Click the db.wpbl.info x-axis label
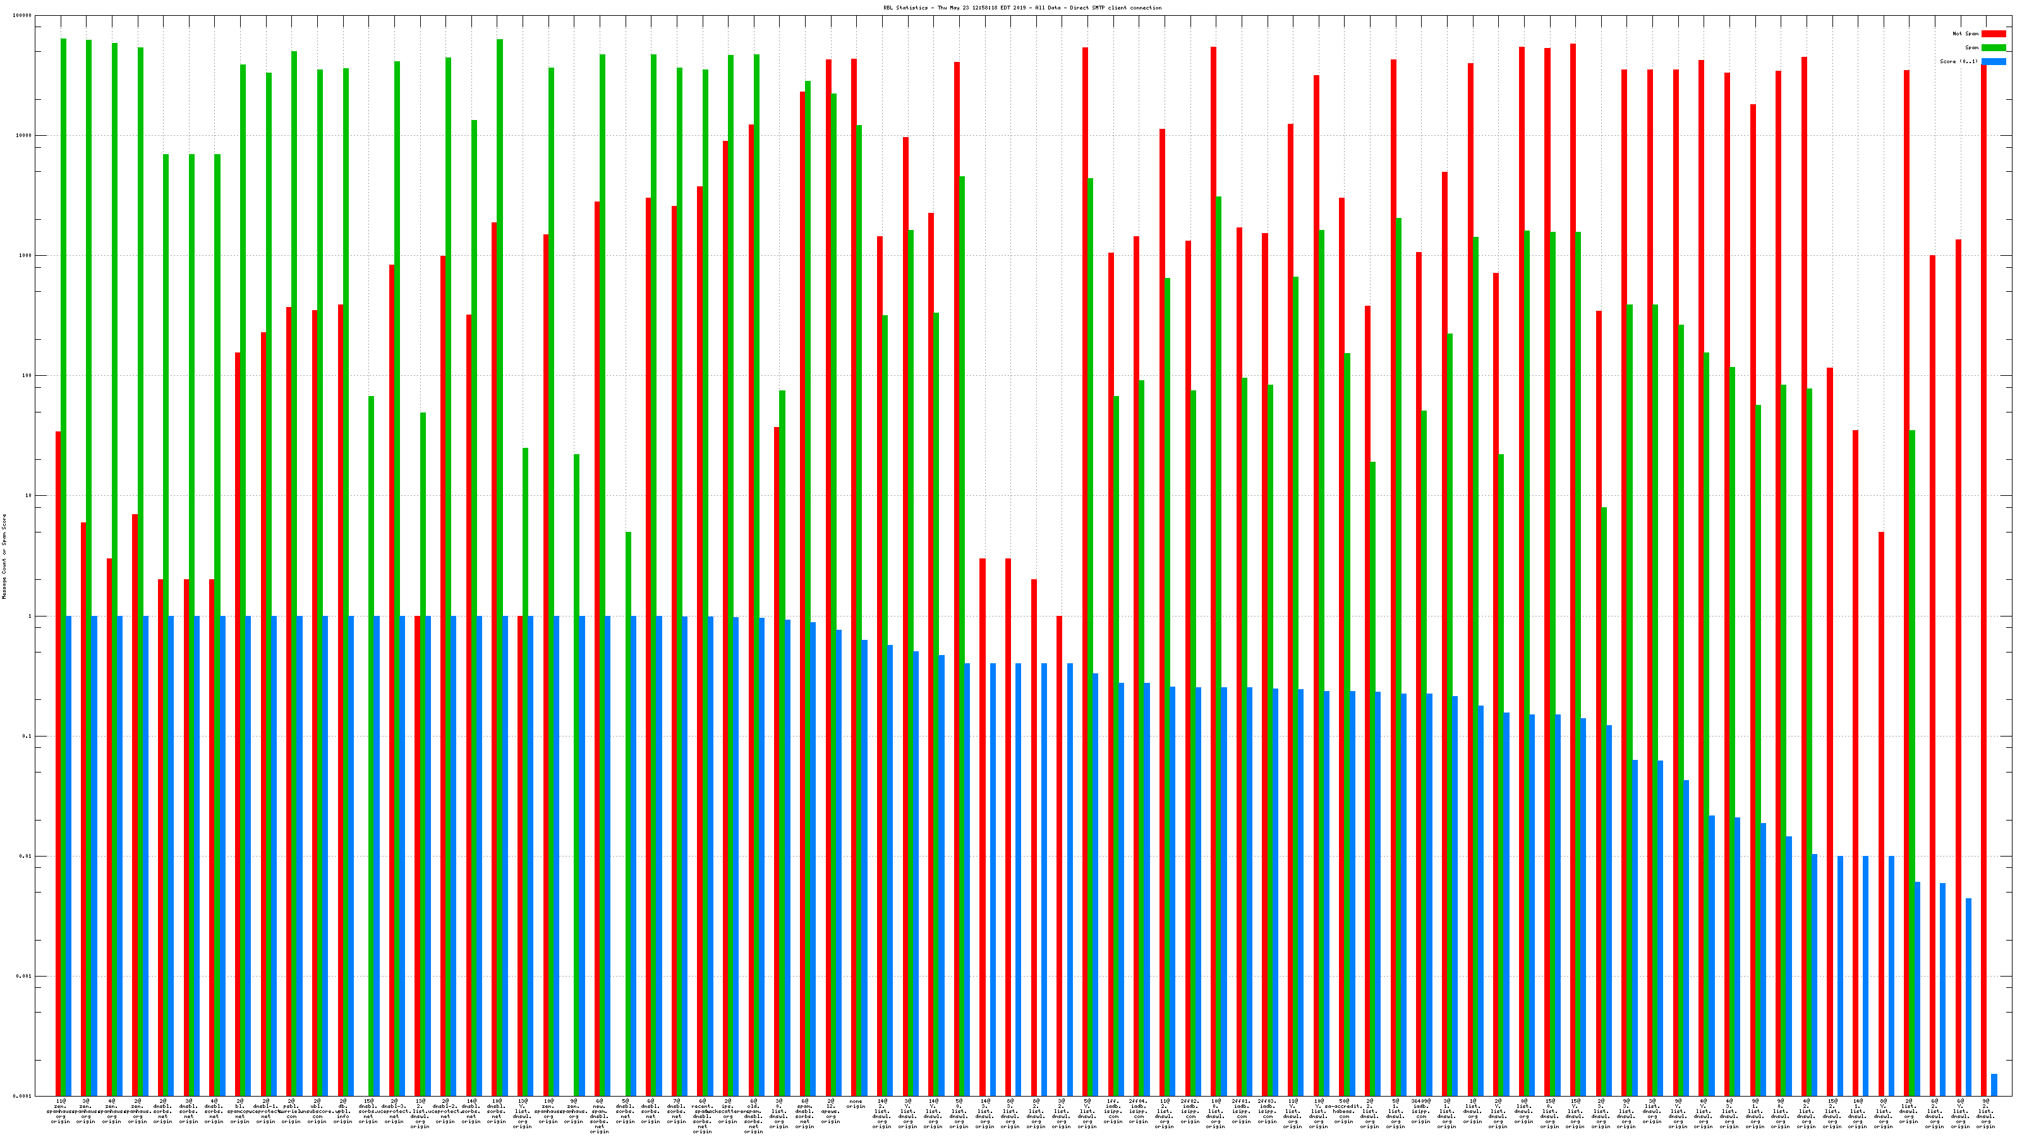The image size is (2022, 1137). coord(342,1111)
